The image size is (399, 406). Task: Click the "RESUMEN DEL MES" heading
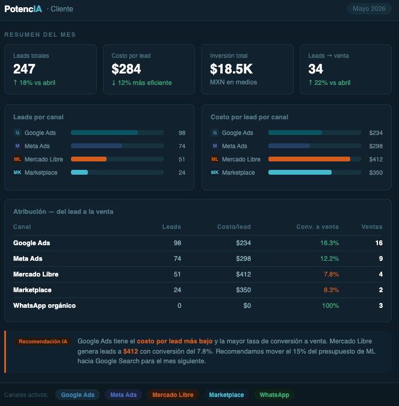(x=40, y=34)
